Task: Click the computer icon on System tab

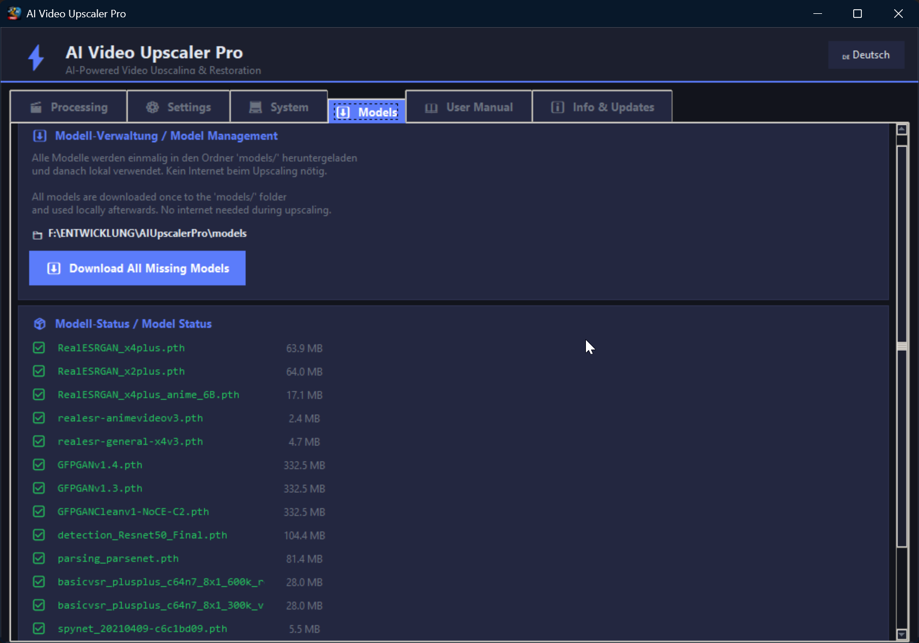Action: 255,107
